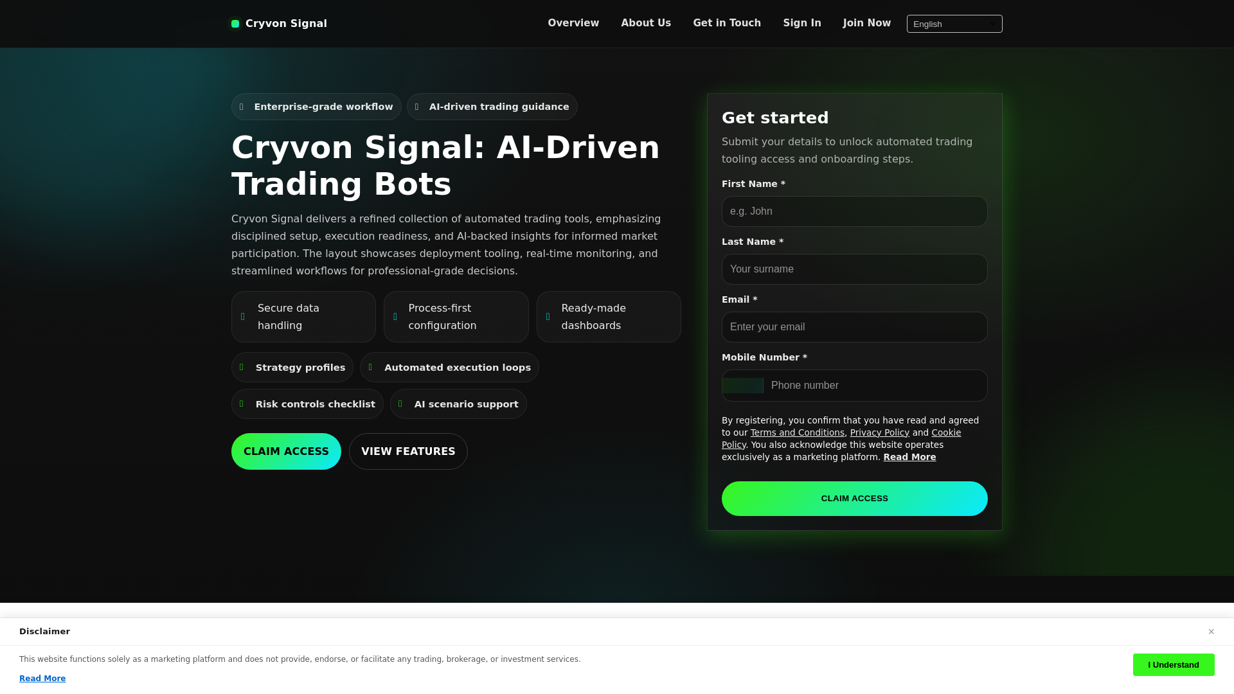Viewport: 1234px width, 694px height.
Task: Focus the First Name input field
Action: point(855,211)
